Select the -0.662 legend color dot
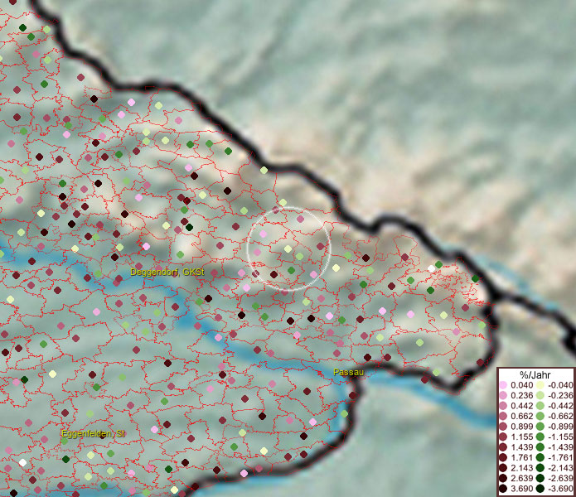The image size is (576, 497). (540, 417)
